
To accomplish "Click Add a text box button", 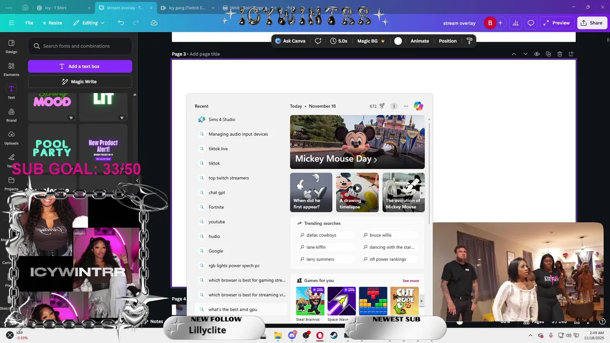I will coord(80,66).
